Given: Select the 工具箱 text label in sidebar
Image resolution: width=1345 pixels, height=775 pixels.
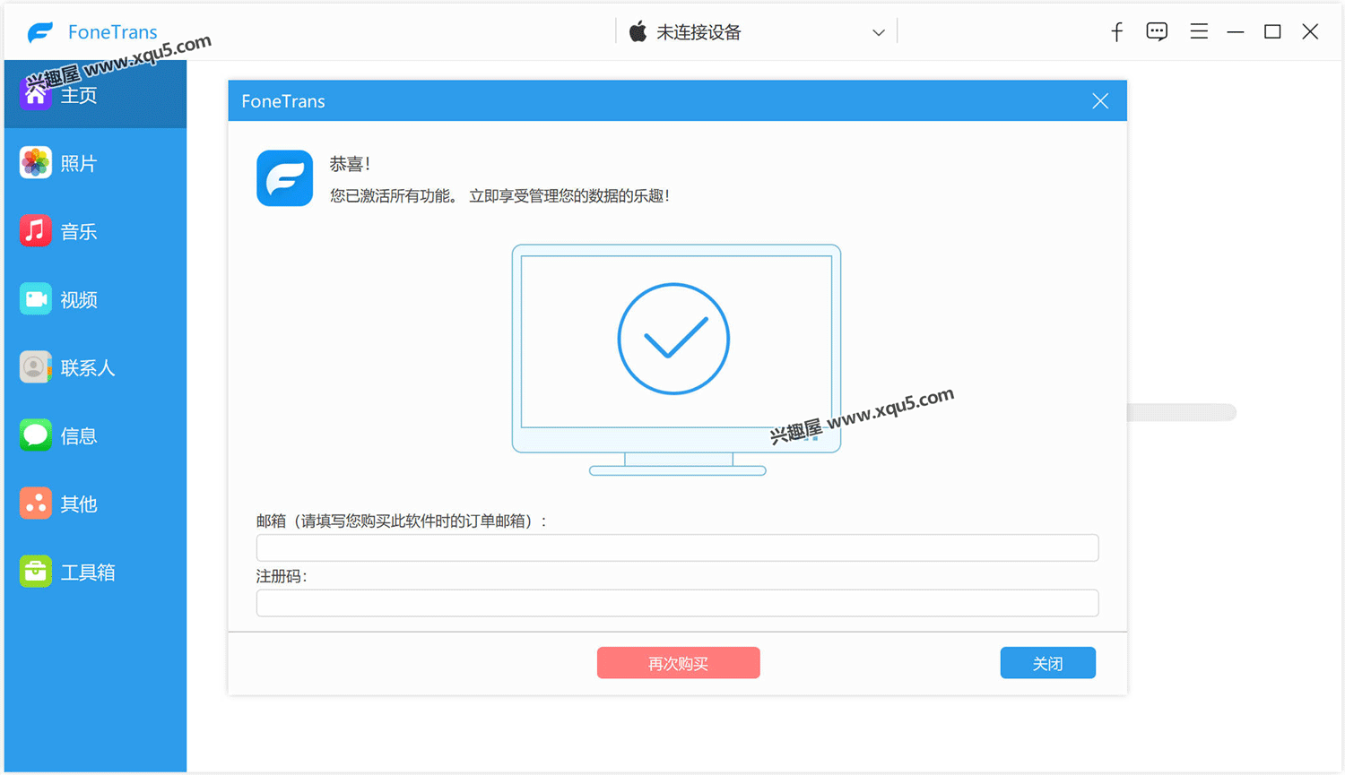Looking at the screenshot, I should point(88,573).
